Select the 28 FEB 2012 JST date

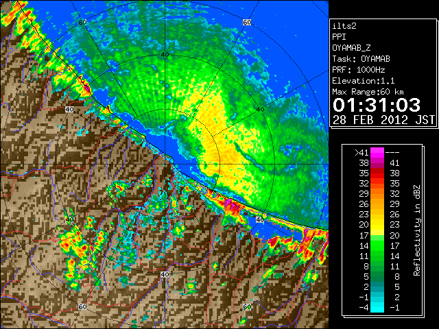383,120
